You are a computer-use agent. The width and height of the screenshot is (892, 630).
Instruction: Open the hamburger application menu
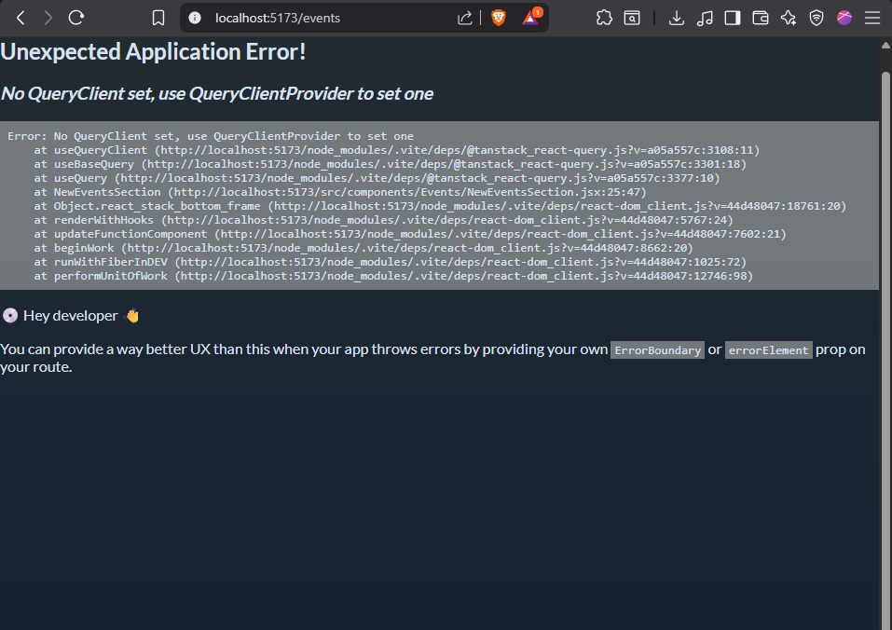point(872,18)
